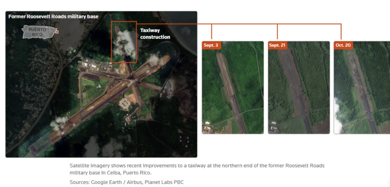Click the white building in Sept. 3 image
Viewport: 390px width, 187px height.
207,123
